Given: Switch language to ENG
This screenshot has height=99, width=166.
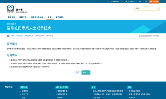Looking at the screenshot, I should (x=146, y=2).
